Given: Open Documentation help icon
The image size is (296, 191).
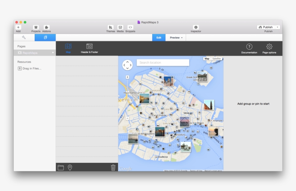Looking at the screenshot, I should [x=249, y=48].
